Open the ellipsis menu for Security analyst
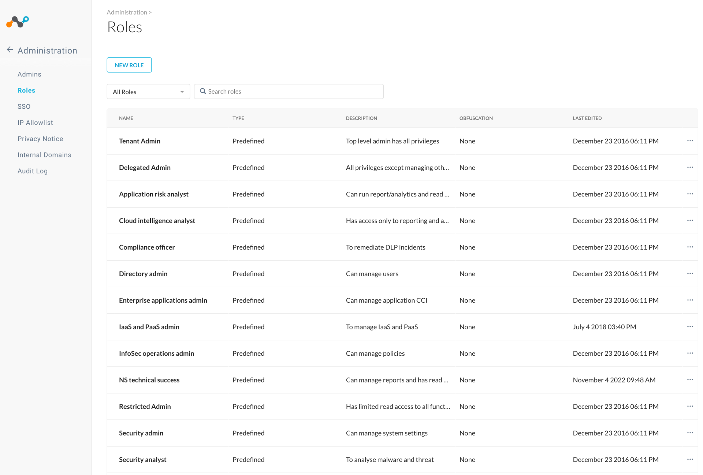The width and height of the screenshot is (703, 475). (x=690, y=459)
